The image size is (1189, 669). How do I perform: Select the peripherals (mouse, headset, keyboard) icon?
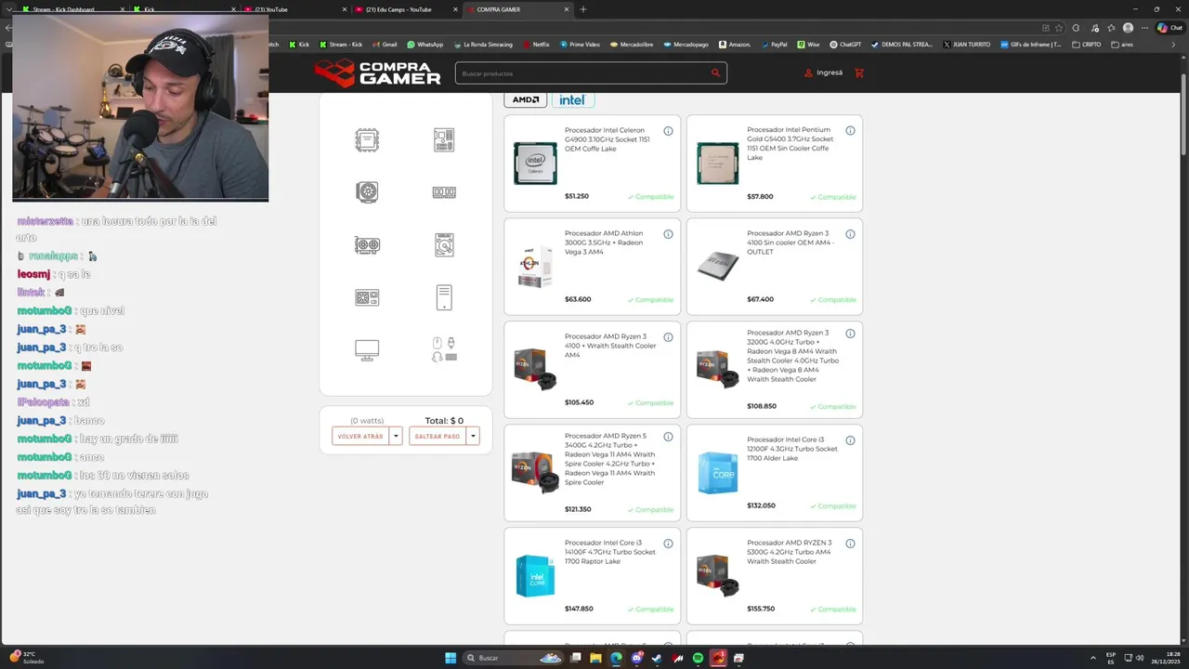(444, 349)
